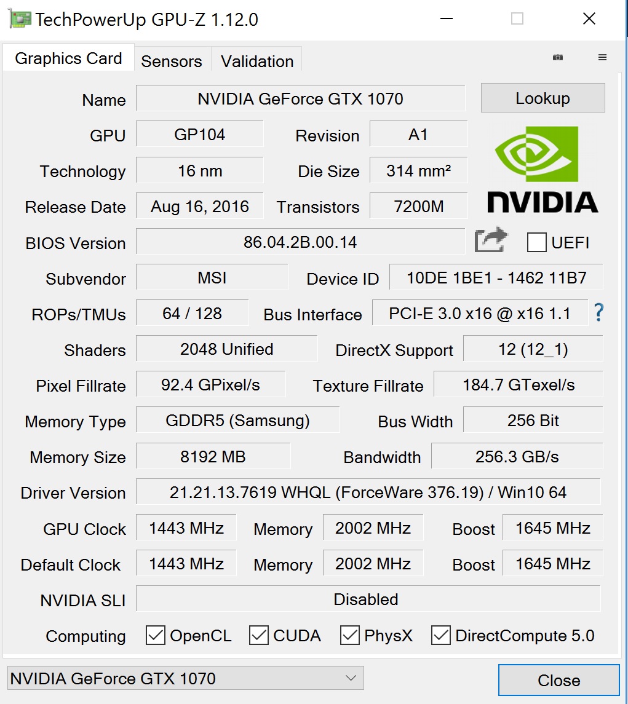Image resolution: width=628 pixels, height=704 pixels.
Task: Click the GPU Clock field 1443 MHz
Action: 186,528
